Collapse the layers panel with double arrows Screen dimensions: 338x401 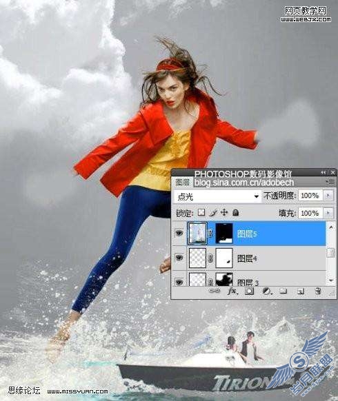coord(324,173)
